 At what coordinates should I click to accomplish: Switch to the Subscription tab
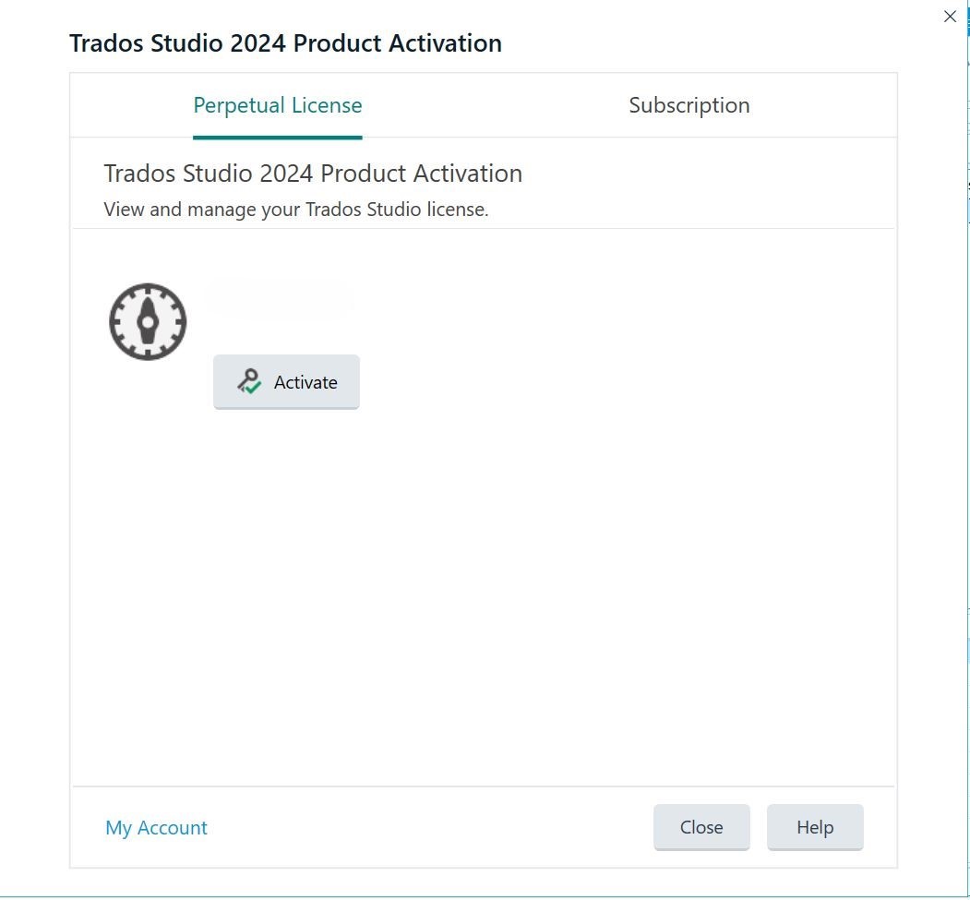(x=689, y=105)
